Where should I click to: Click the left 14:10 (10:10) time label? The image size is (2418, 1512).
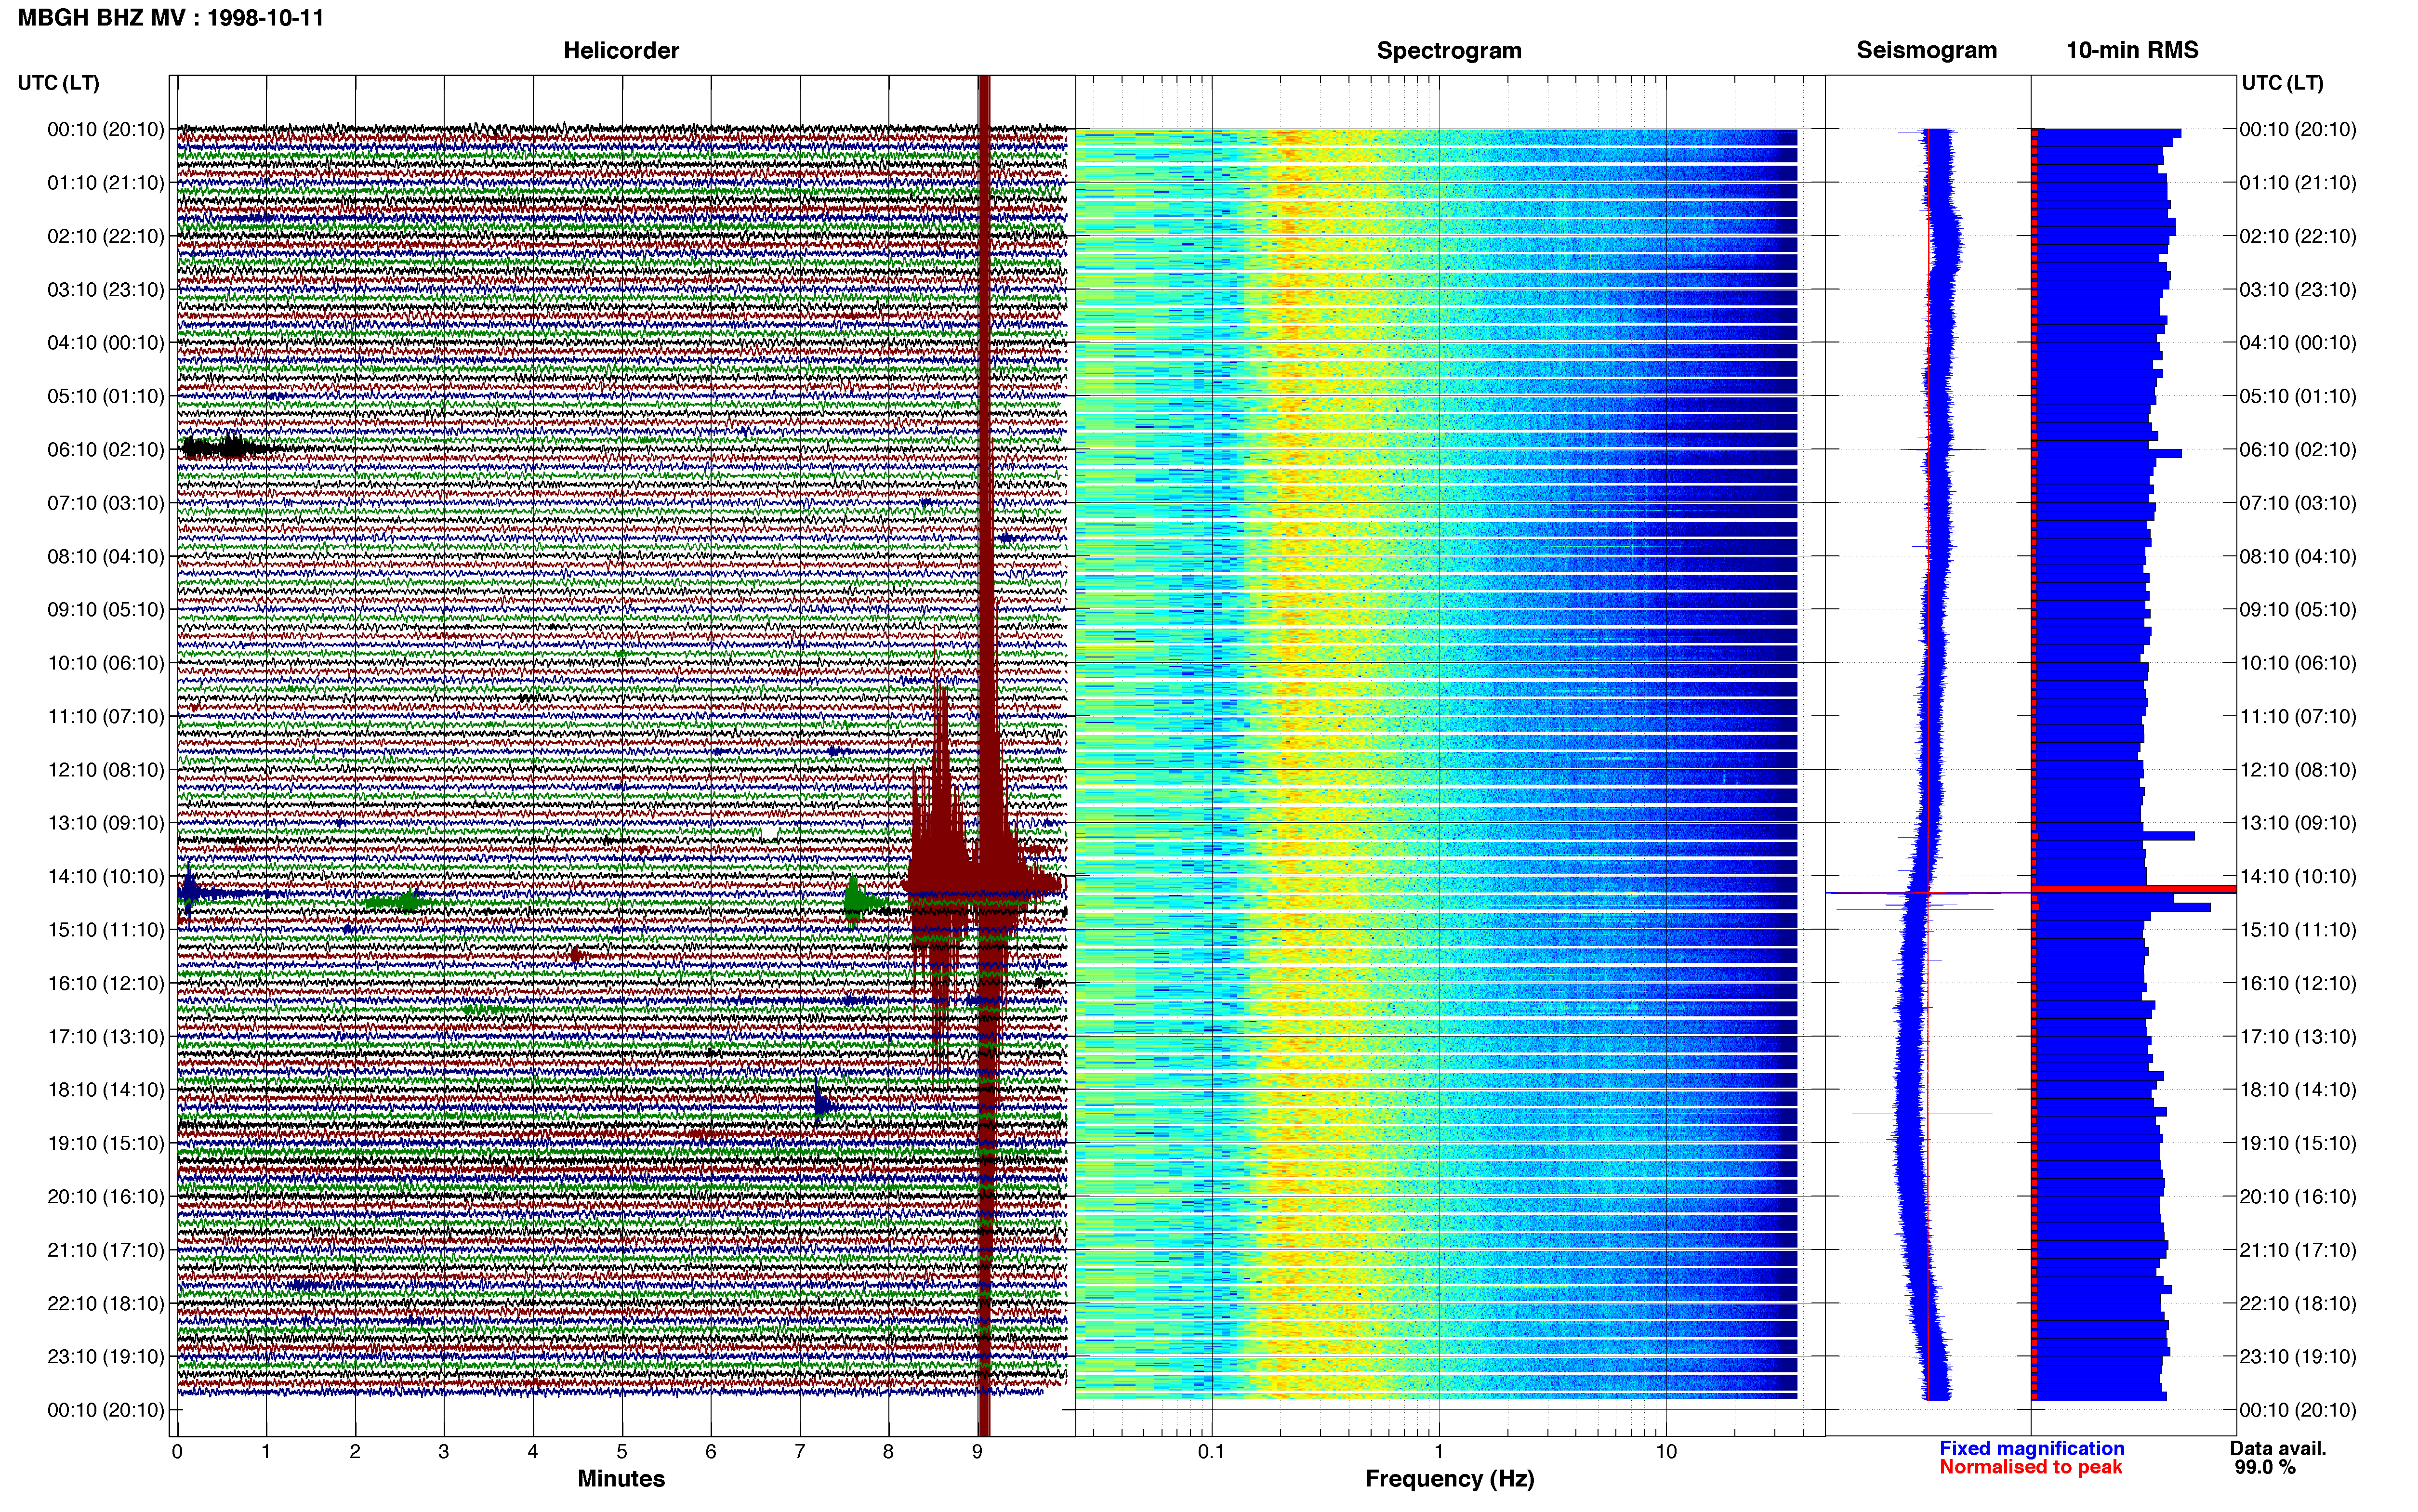tap(106, 876)
